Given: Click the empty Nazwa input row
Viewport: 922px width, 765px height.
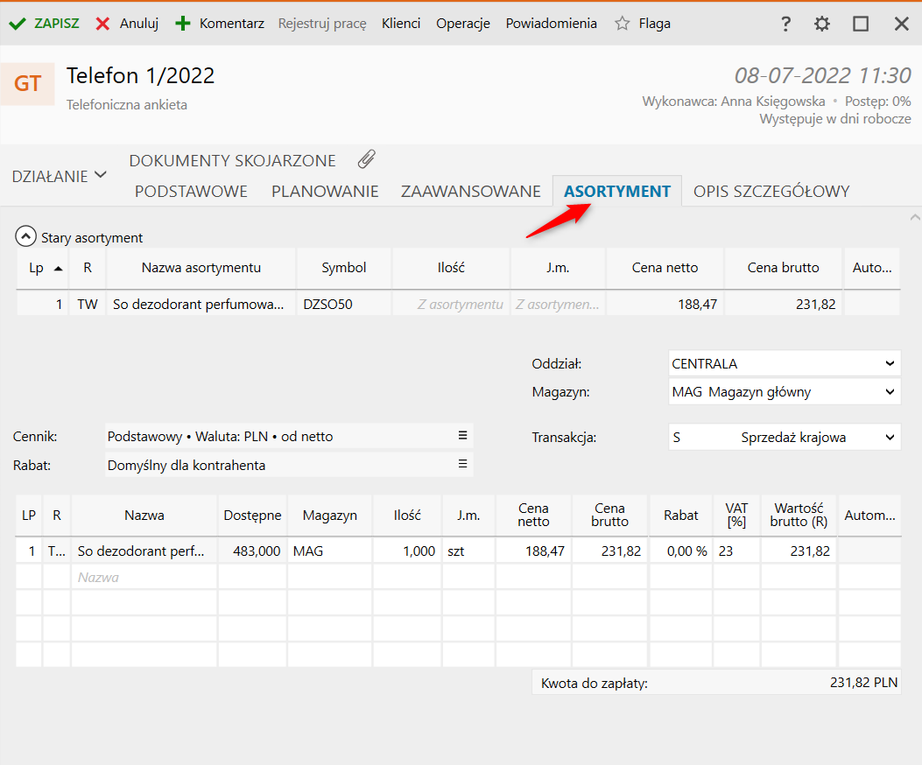Looking at the screenshot, I should (x=144, y=578).
